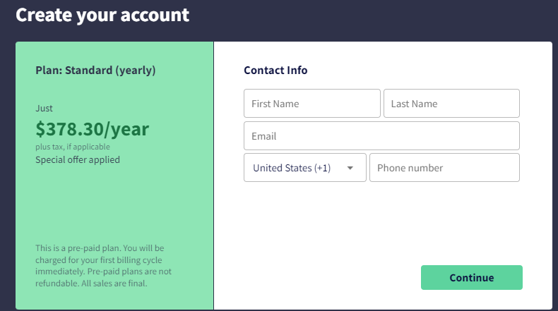Open the United States (+1) country code selector
The image size is (558, 311).
297,168
